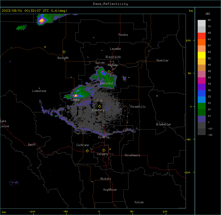Click the -100 tick label on bottom axis

32,211
